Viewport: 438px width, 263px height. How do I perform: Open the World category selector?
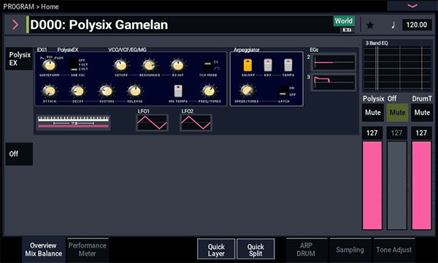click(344, 21)
